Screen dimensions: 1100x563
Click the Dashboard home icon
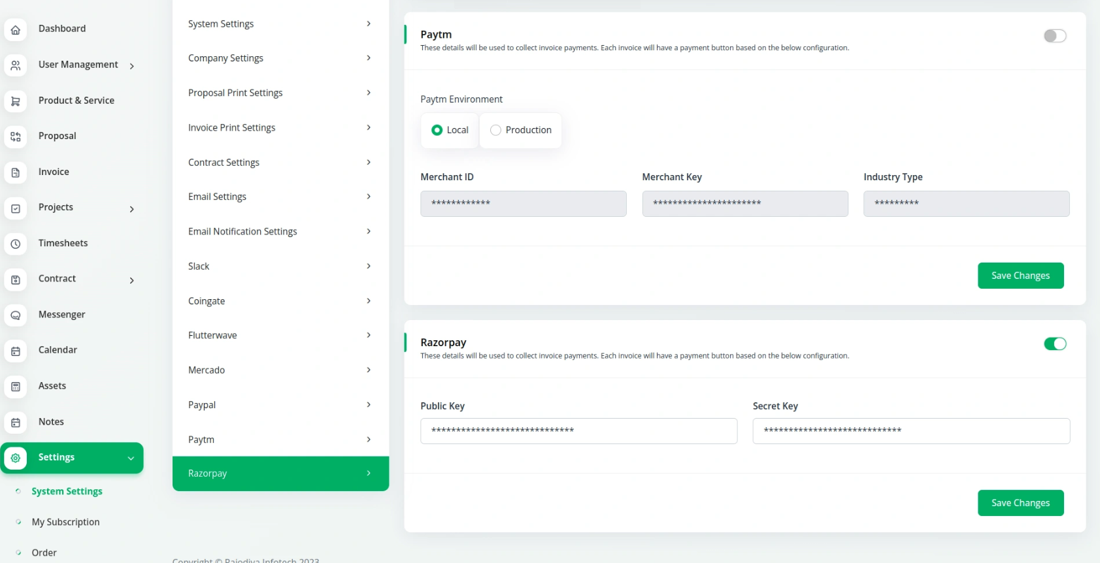[x=16, y=29]
